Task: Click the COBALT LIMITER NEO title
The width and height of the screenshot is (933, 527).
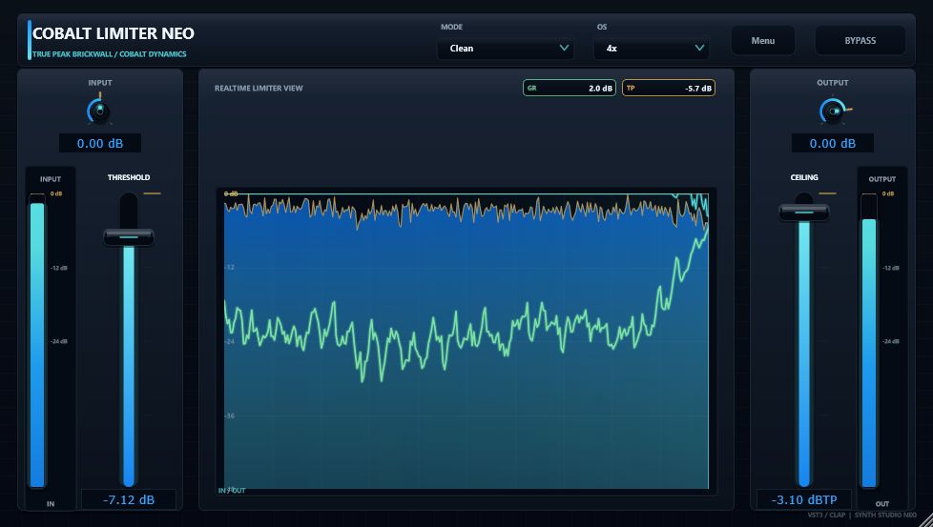Action: [114, 33]
